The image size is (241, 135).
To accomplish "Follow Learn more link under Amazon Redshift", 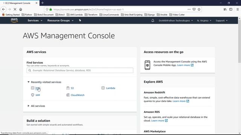I will 181,101.
